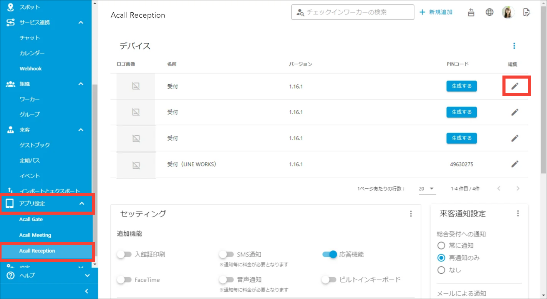This screenshot has width=547, height=299.
Task: Toggle the 入館証印刷 switch
Action: click(124, 254)
